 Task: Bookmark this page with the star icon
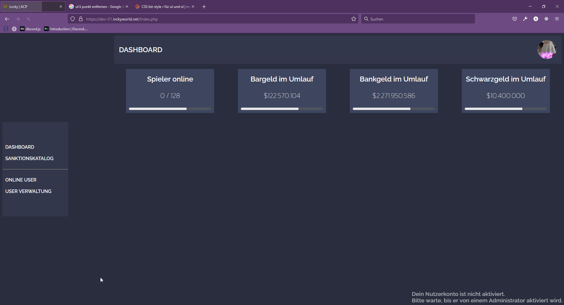[354, 19]
